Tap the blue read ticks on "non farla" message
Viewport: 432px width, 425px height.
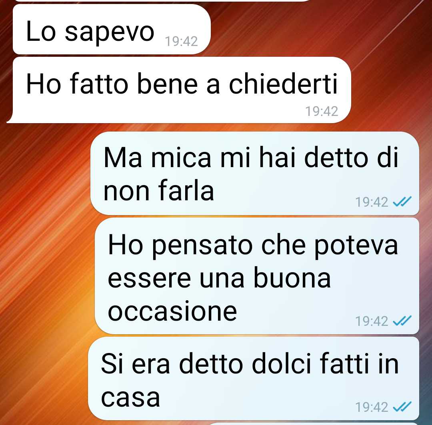[x=402, y=202]
